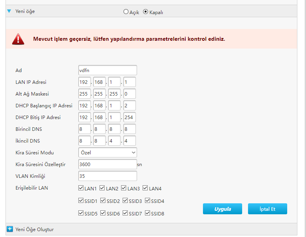Click the Kira Süresini Özelleştir field
This screenshot has height=237, width=306.
(108, 164)
